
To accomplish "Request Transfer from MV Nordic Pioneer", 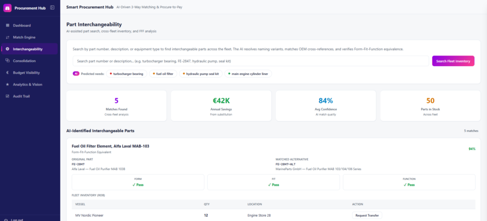I will click(x=367, y=215).
